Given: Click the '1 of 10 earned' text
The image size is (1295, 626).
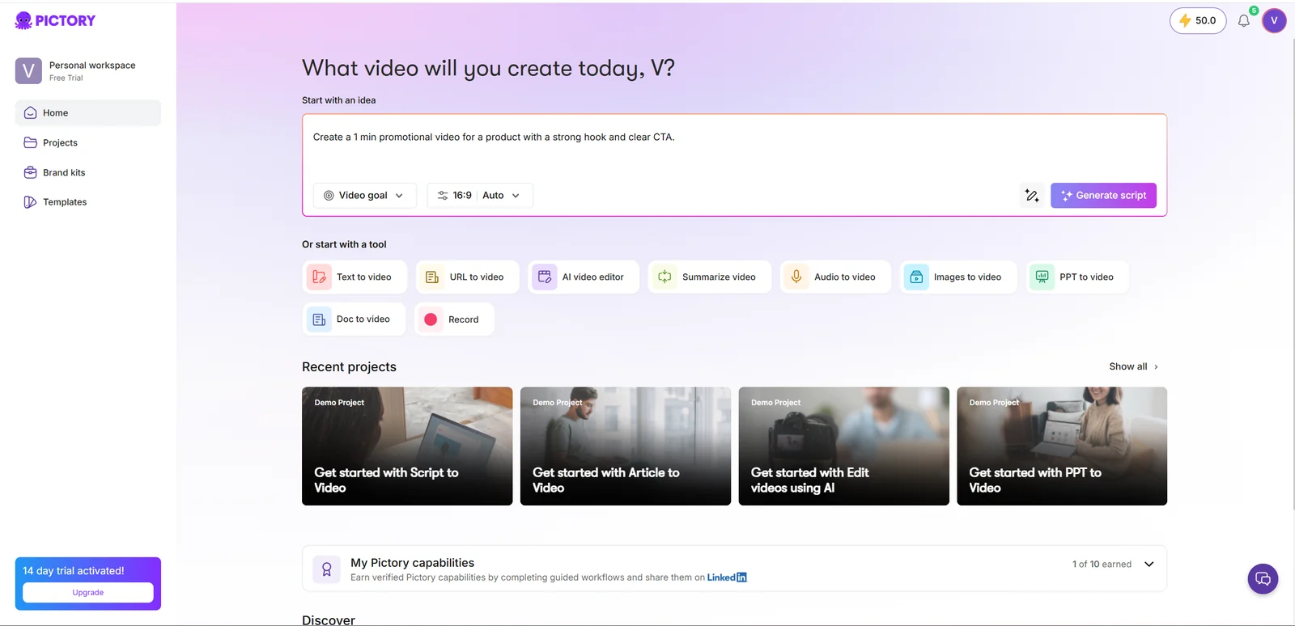Looking at the screenshot, I should point(1102,565).
